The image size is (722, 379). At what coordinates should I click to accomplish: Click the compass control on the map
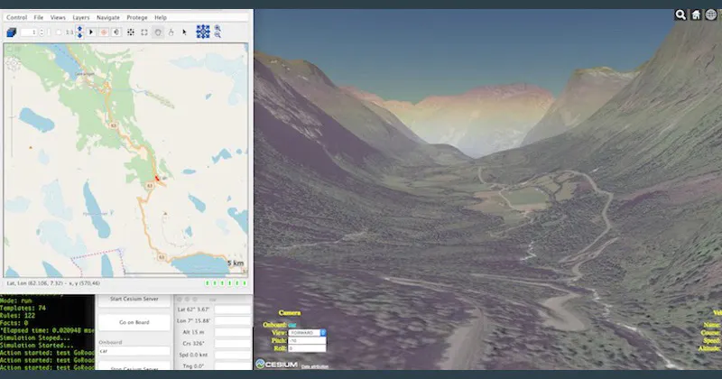(x=13, y=64)
